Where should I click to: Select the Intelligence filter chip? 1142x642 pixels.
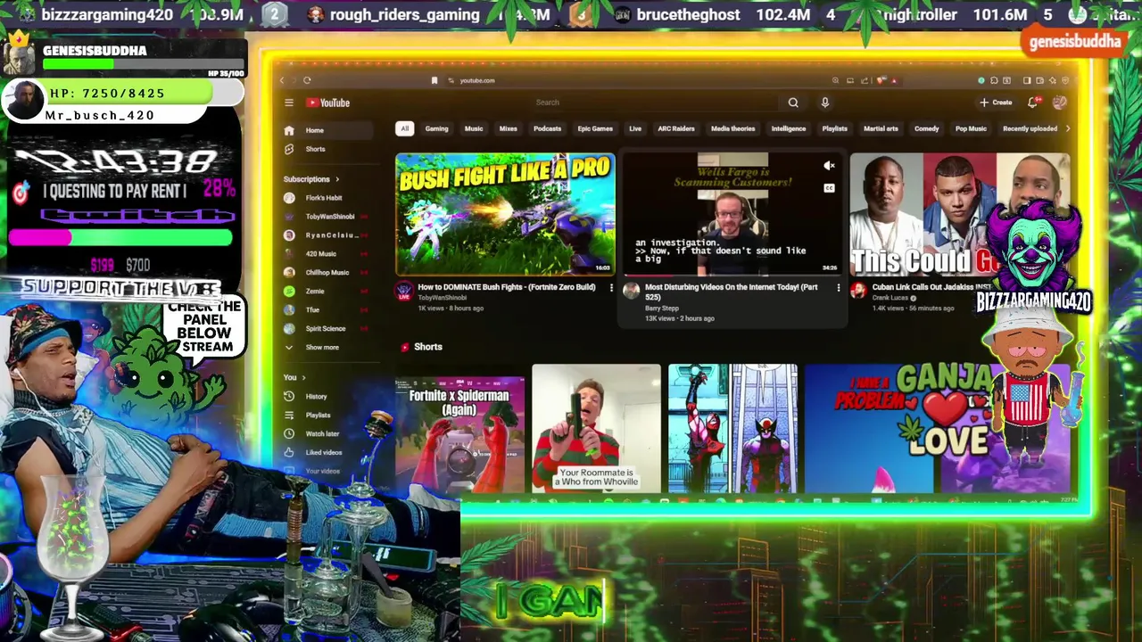point(789,128)
